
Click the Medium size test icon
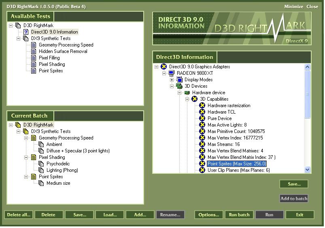41,183
